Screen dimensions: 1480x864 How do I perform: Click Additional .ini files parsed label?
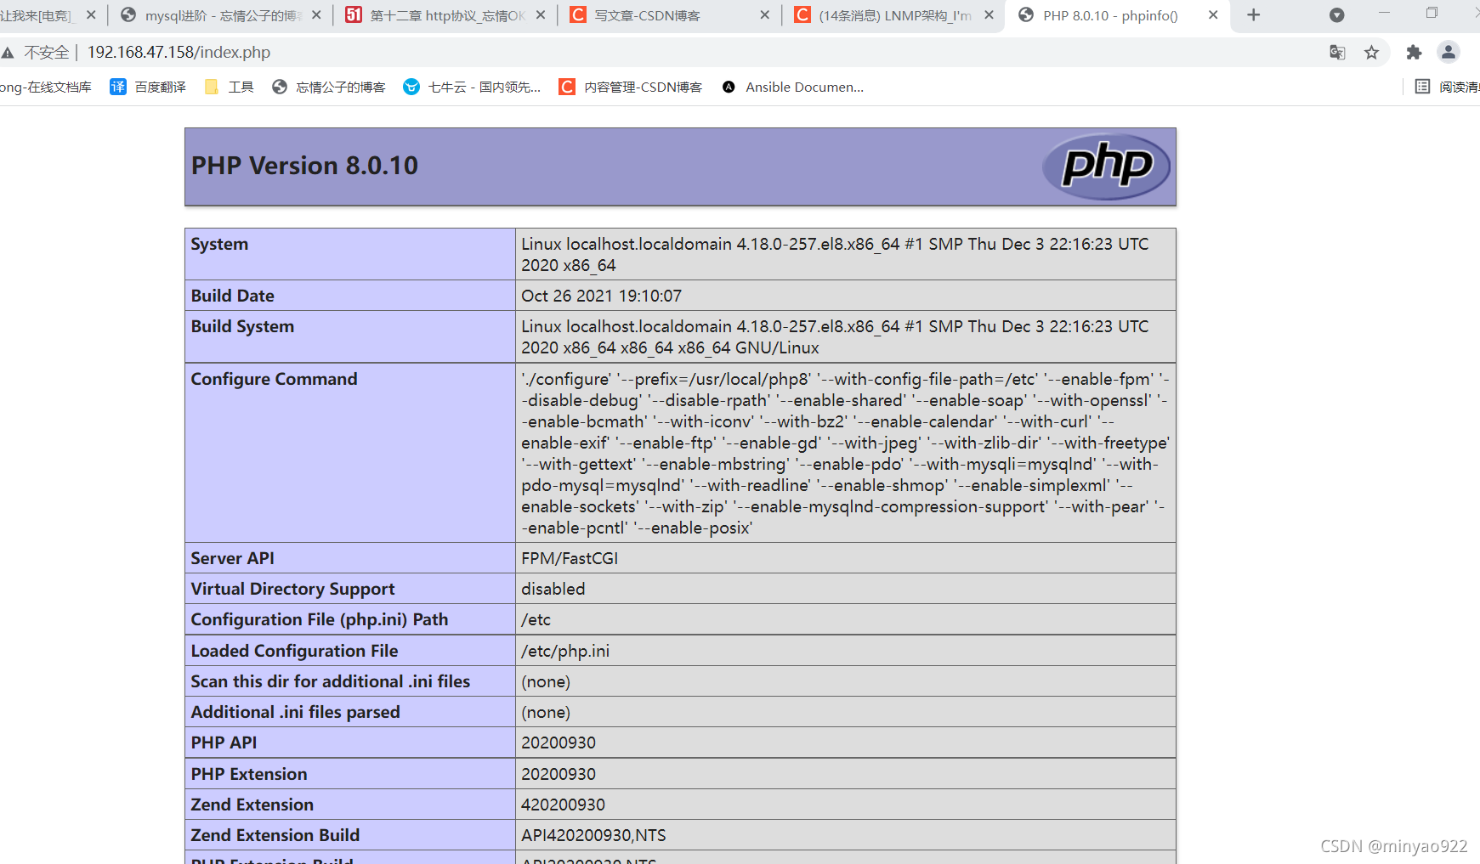coord(295,712)
